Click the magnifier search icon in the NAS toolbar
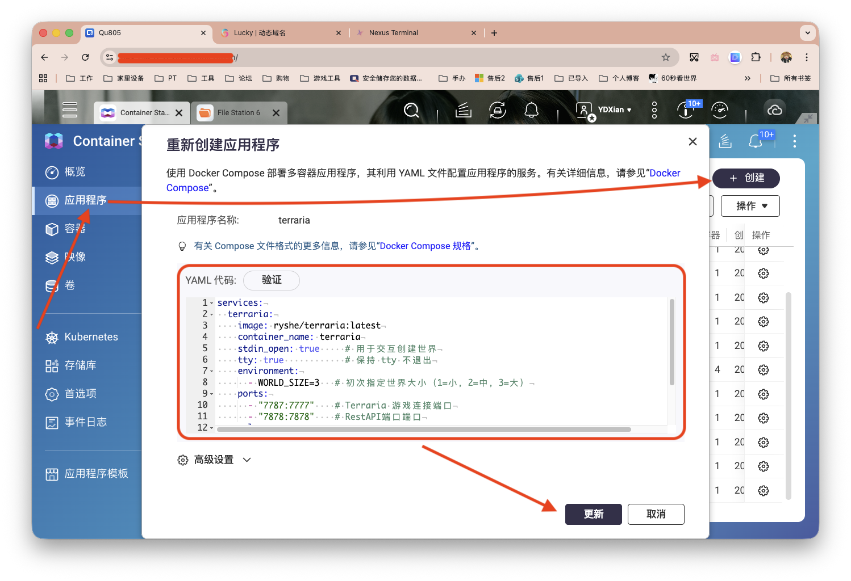 [411, 110]
